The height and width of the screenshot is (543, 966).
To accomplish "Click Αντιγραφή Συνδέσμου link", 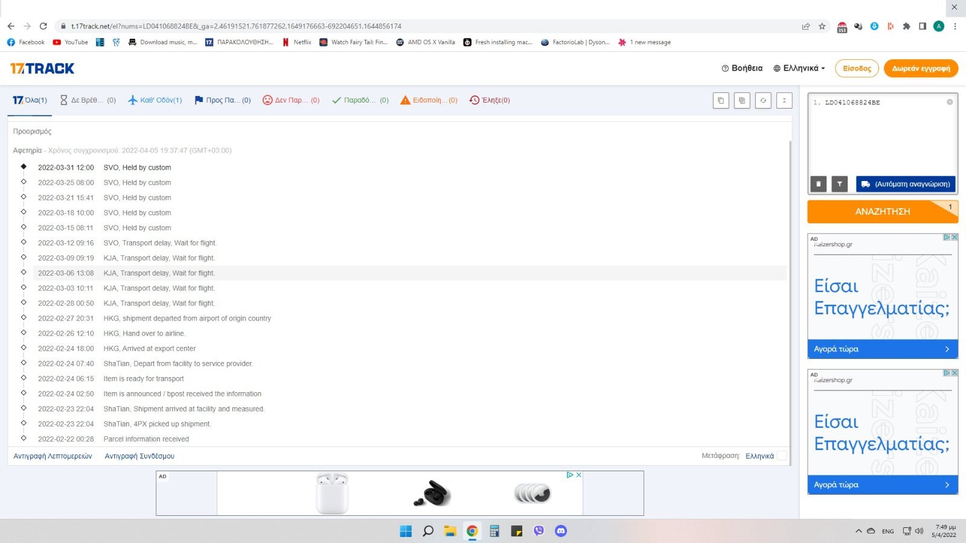I will point(139,456).
